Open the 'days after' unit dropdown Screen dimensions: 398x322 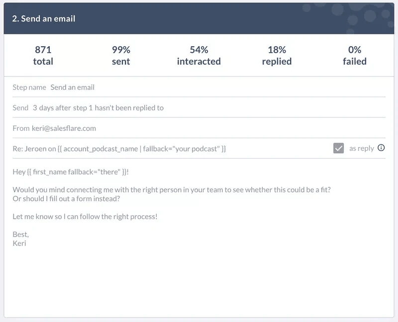point(55,108)
